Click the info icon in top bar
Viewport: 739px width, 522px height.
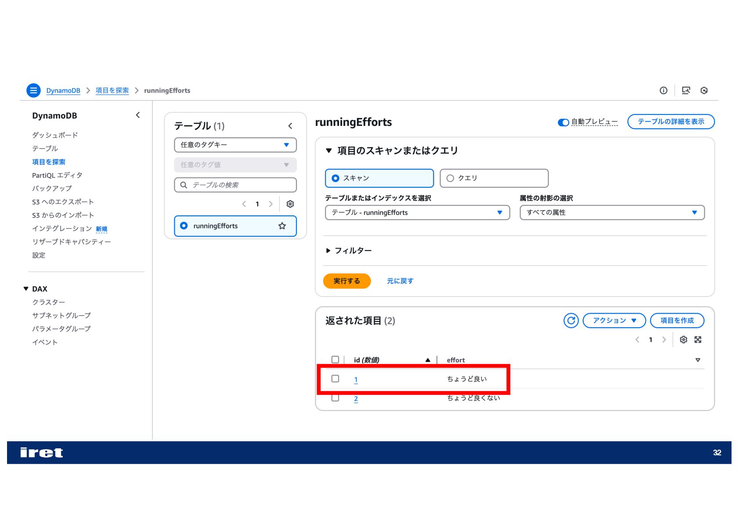(663, 90)
